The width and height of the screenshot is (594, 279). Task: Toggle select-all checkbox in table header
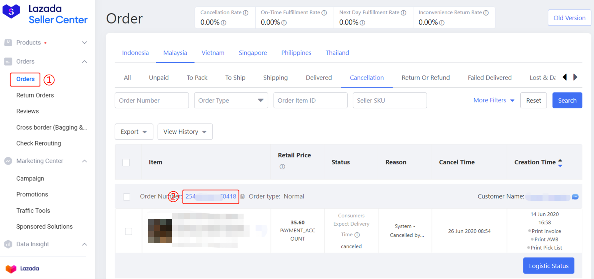point(126,162)
